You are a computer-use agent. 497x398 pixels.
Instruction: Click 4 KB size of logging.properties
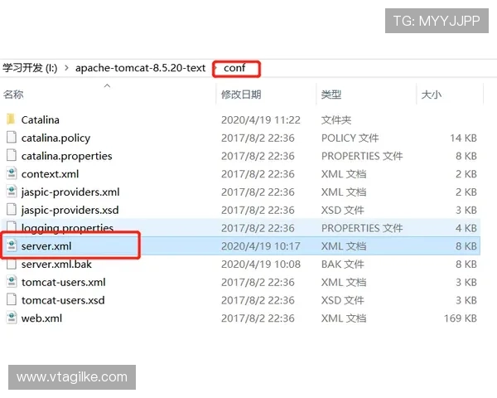pyautogui.click(x=466, y=228)
